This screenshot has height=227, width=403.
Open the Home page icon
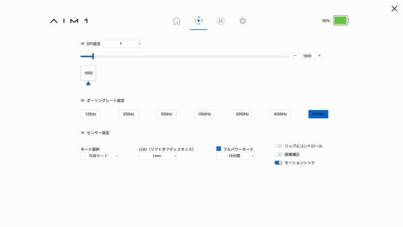click(x=176, y=21)
